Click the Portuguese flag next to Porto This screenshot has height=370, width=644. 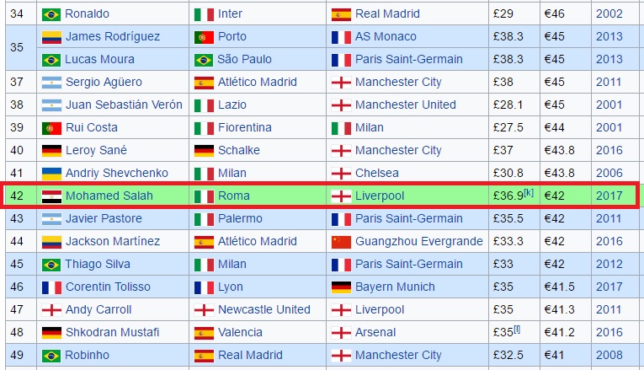204,37
